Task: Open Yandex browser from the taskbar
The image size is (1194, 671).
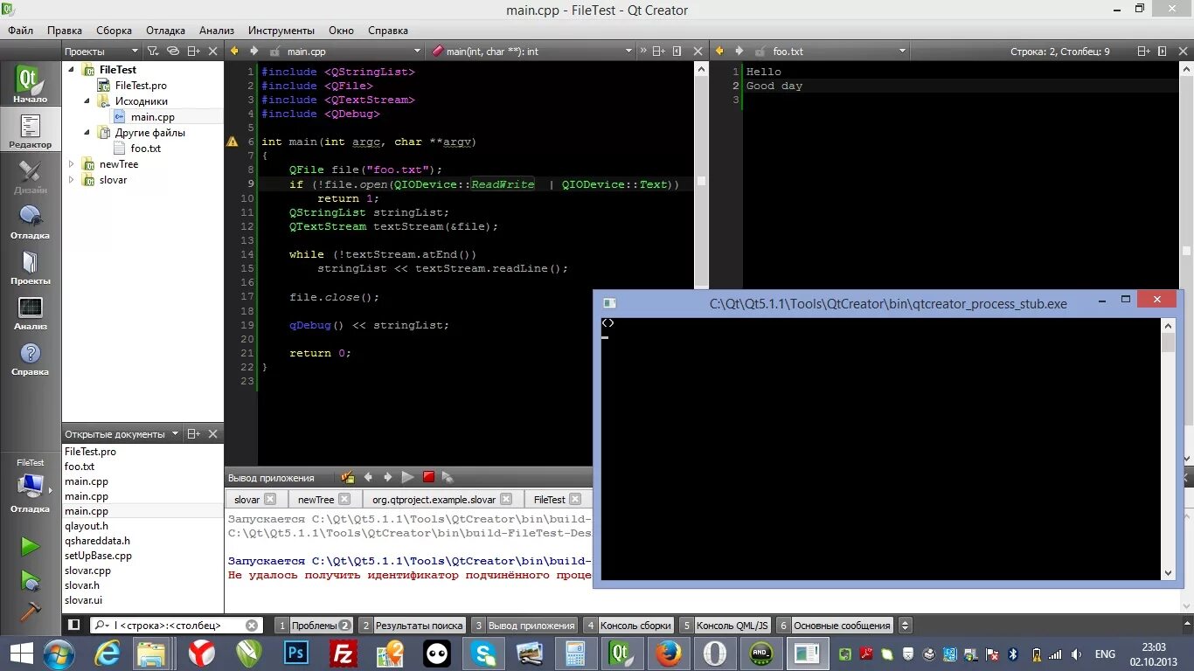Action: [x=202, y=653]
